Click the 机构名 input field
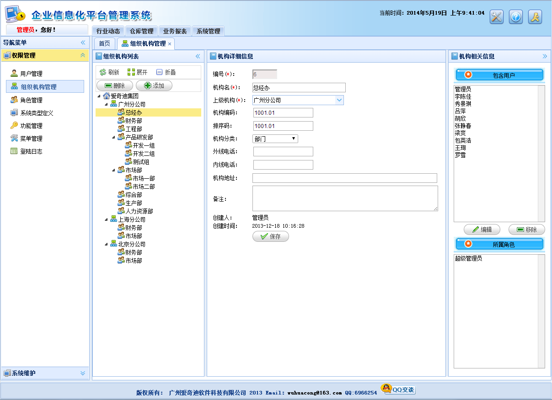This screenshot has width=552, height=400. 299,88
